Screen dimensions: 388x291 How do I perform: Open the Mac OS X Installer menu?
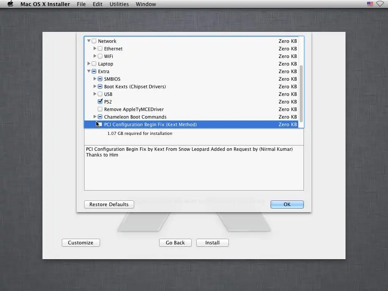pyautogui.click(x=45, y=4)
